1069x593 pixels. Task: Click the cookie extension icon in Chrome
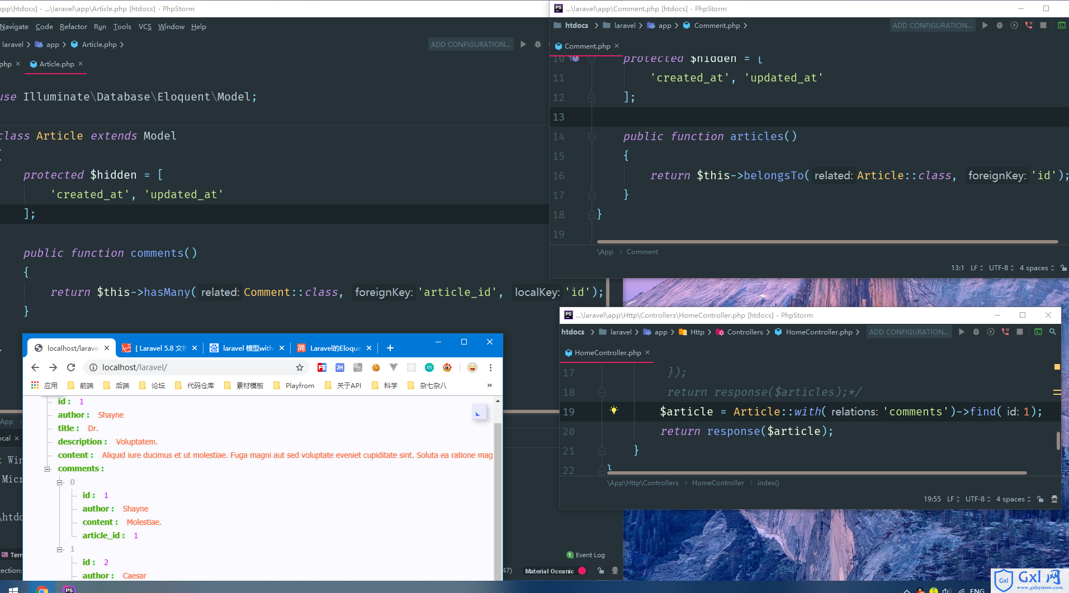click(376, 367)
